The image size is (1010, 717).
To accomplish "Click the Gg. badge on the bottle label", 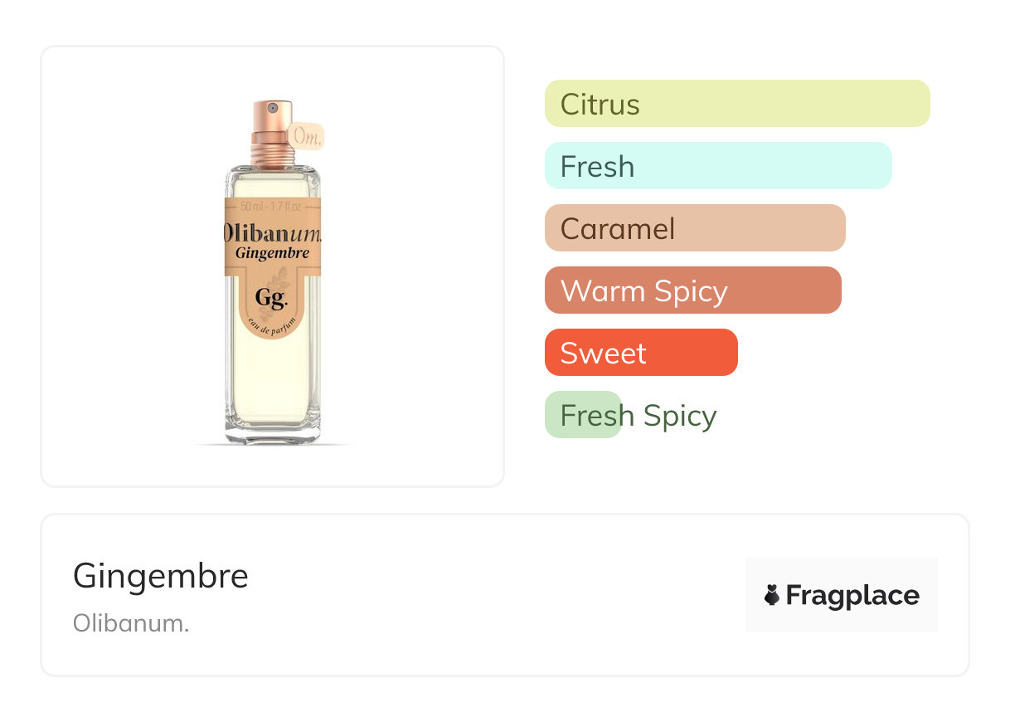I will coord(271,298).
